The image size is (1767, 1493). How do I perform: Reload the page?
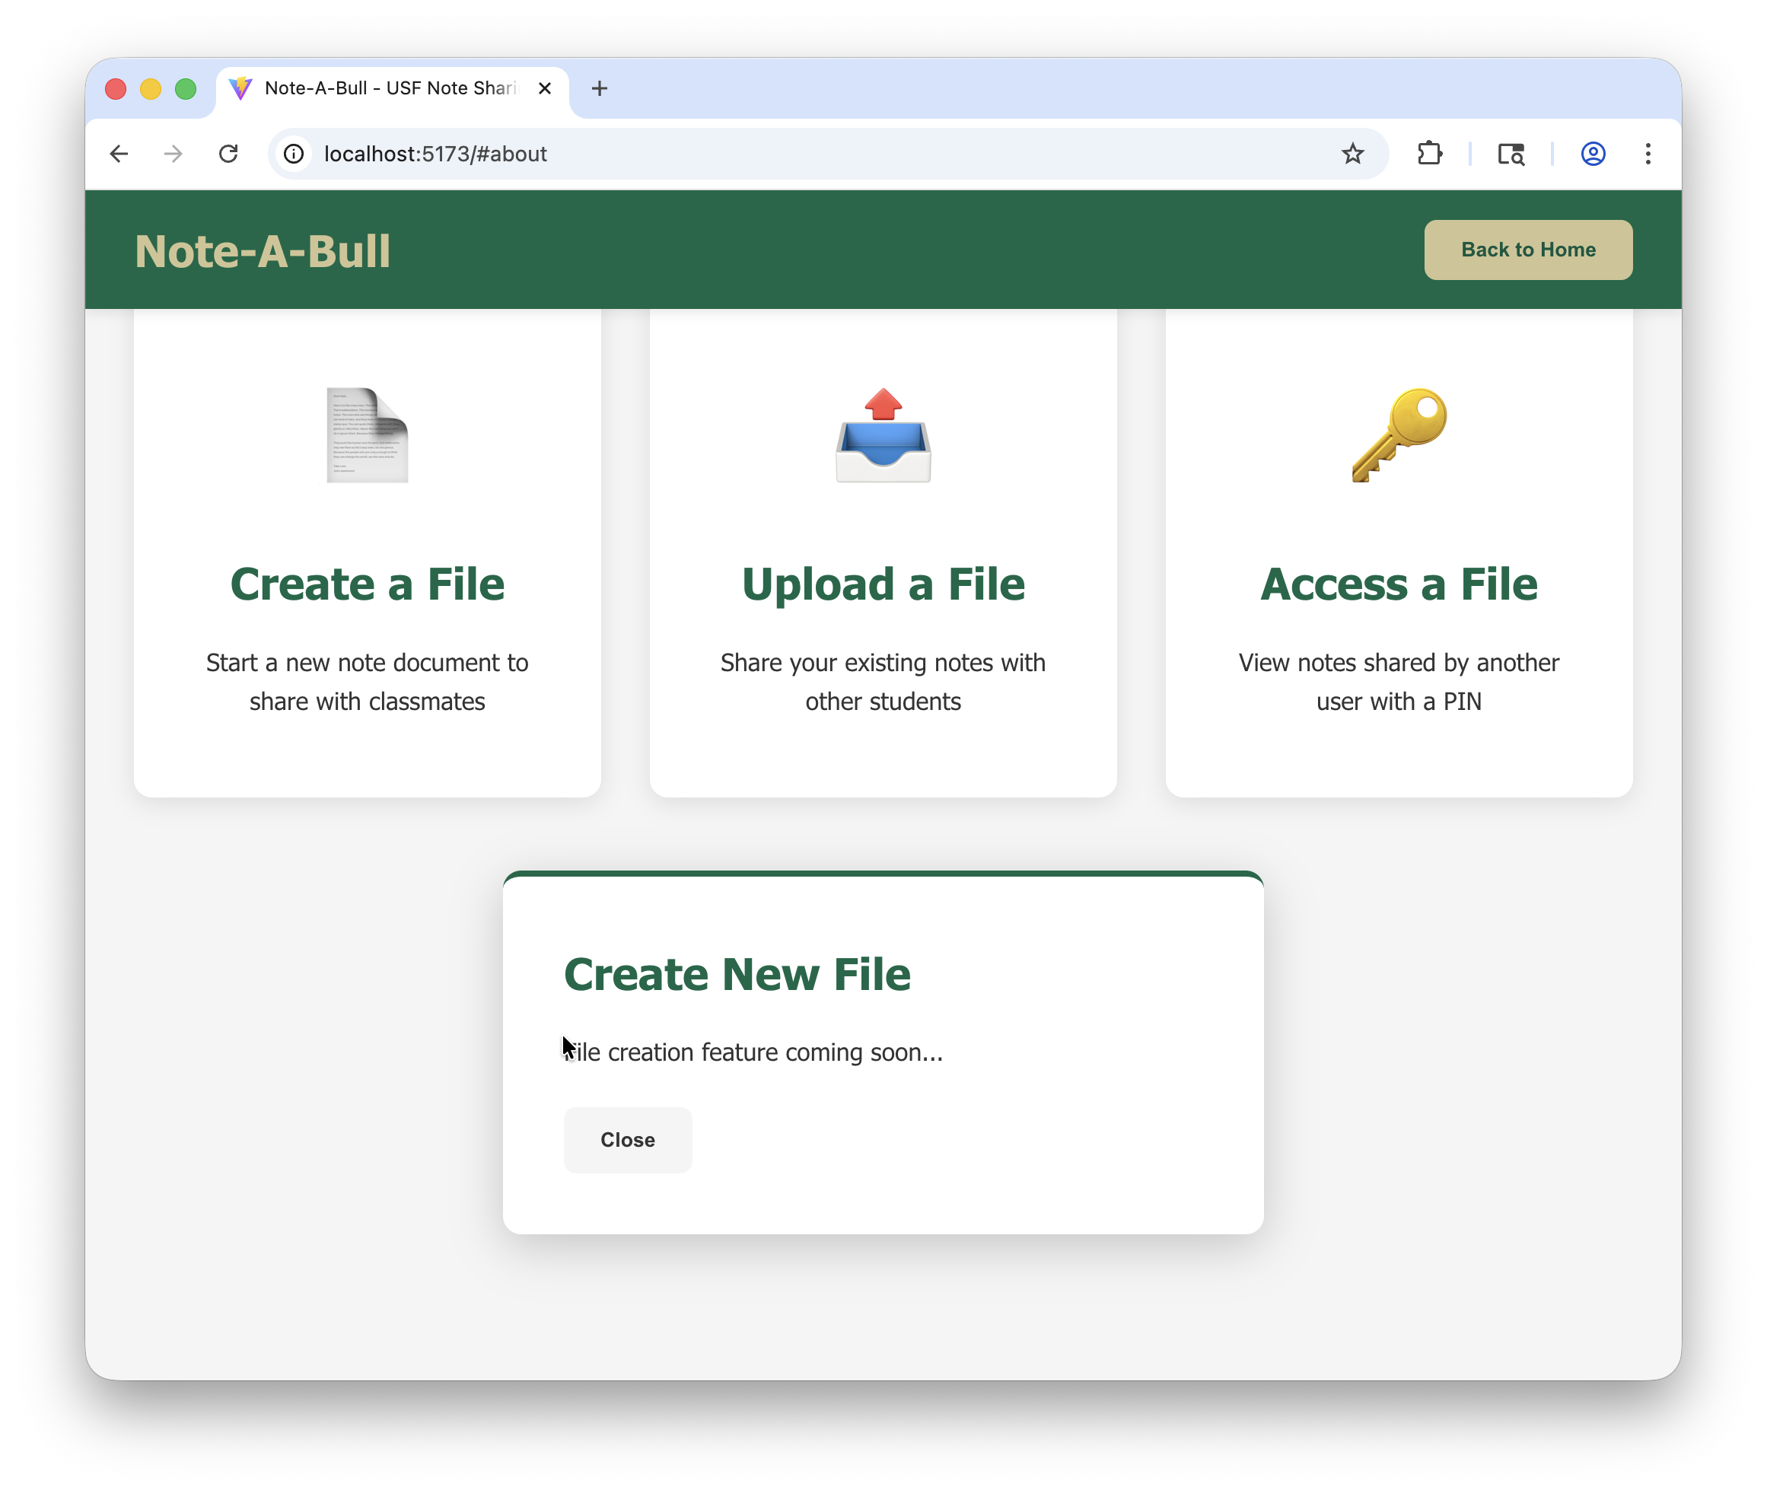[228, 154]
